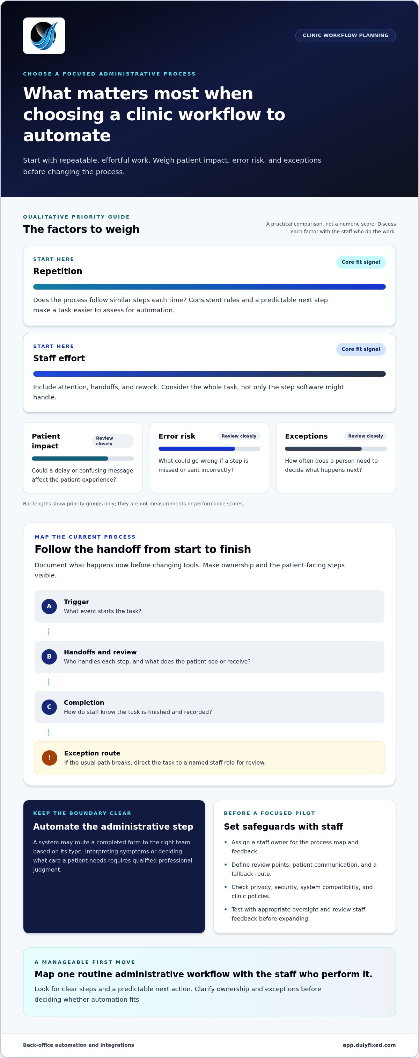Select the Clinic Workflow Planning badge
This screenshot has height=1058, width=419.
345,35
